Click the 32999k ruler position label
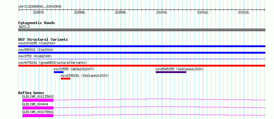274x119 pixels. click(121, 13)
